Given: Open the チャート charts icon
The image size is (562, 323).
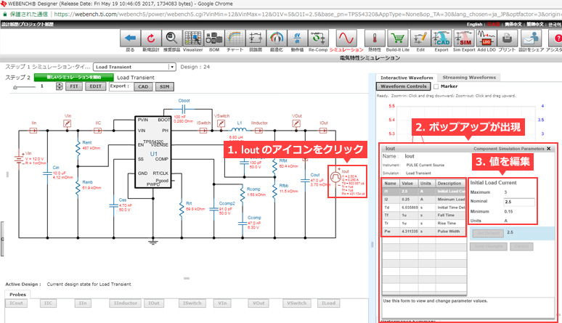Looking at the screenshot, I should pyautogui.click(x=235, y=38).
